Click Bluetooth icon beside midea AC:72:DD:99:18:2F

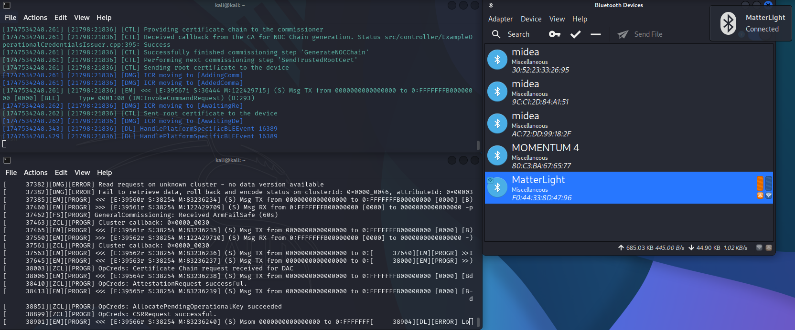(x=497, y=124)
